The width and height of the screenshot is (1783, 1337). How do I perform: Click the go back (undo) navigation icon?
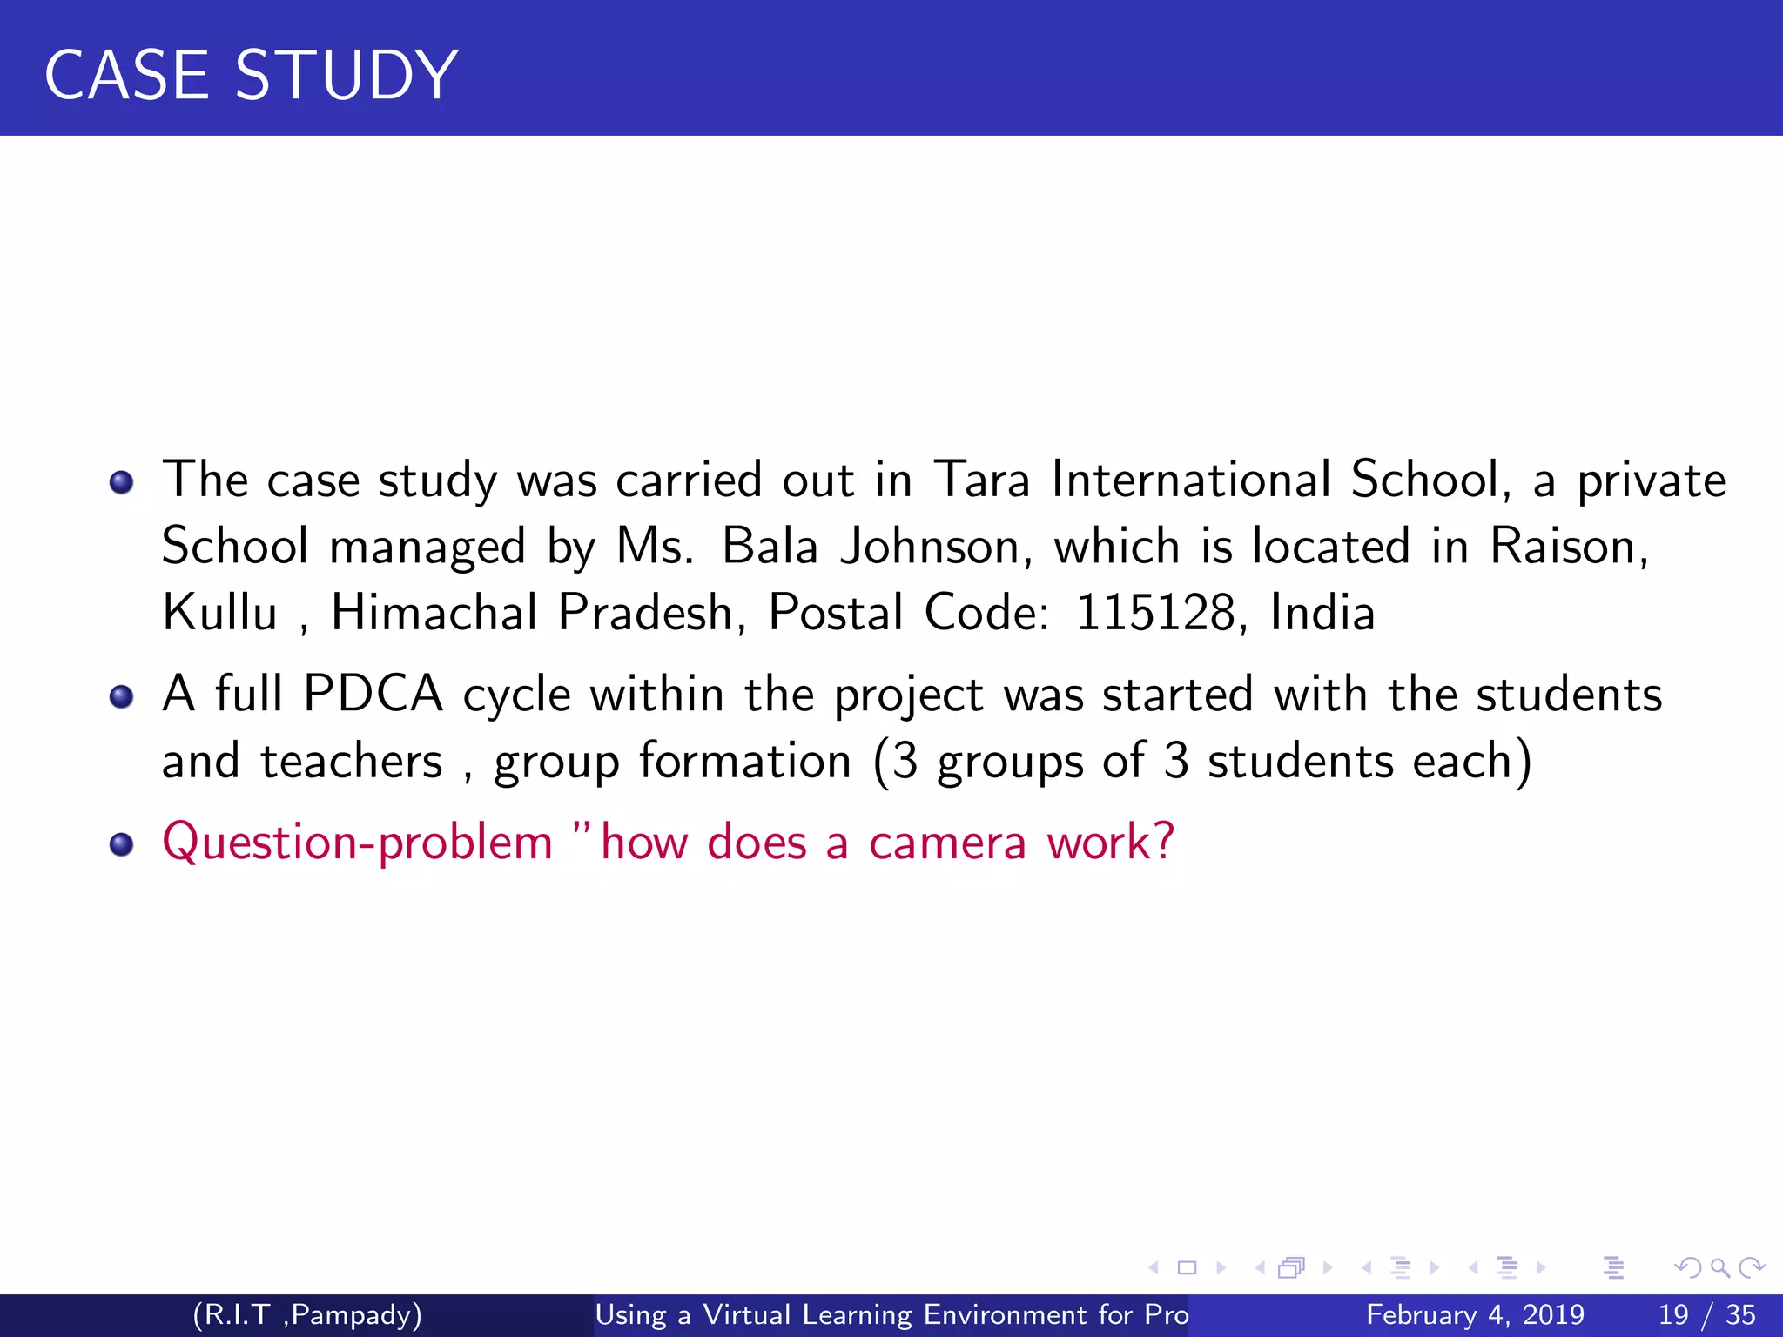tap(1687, 1268)
